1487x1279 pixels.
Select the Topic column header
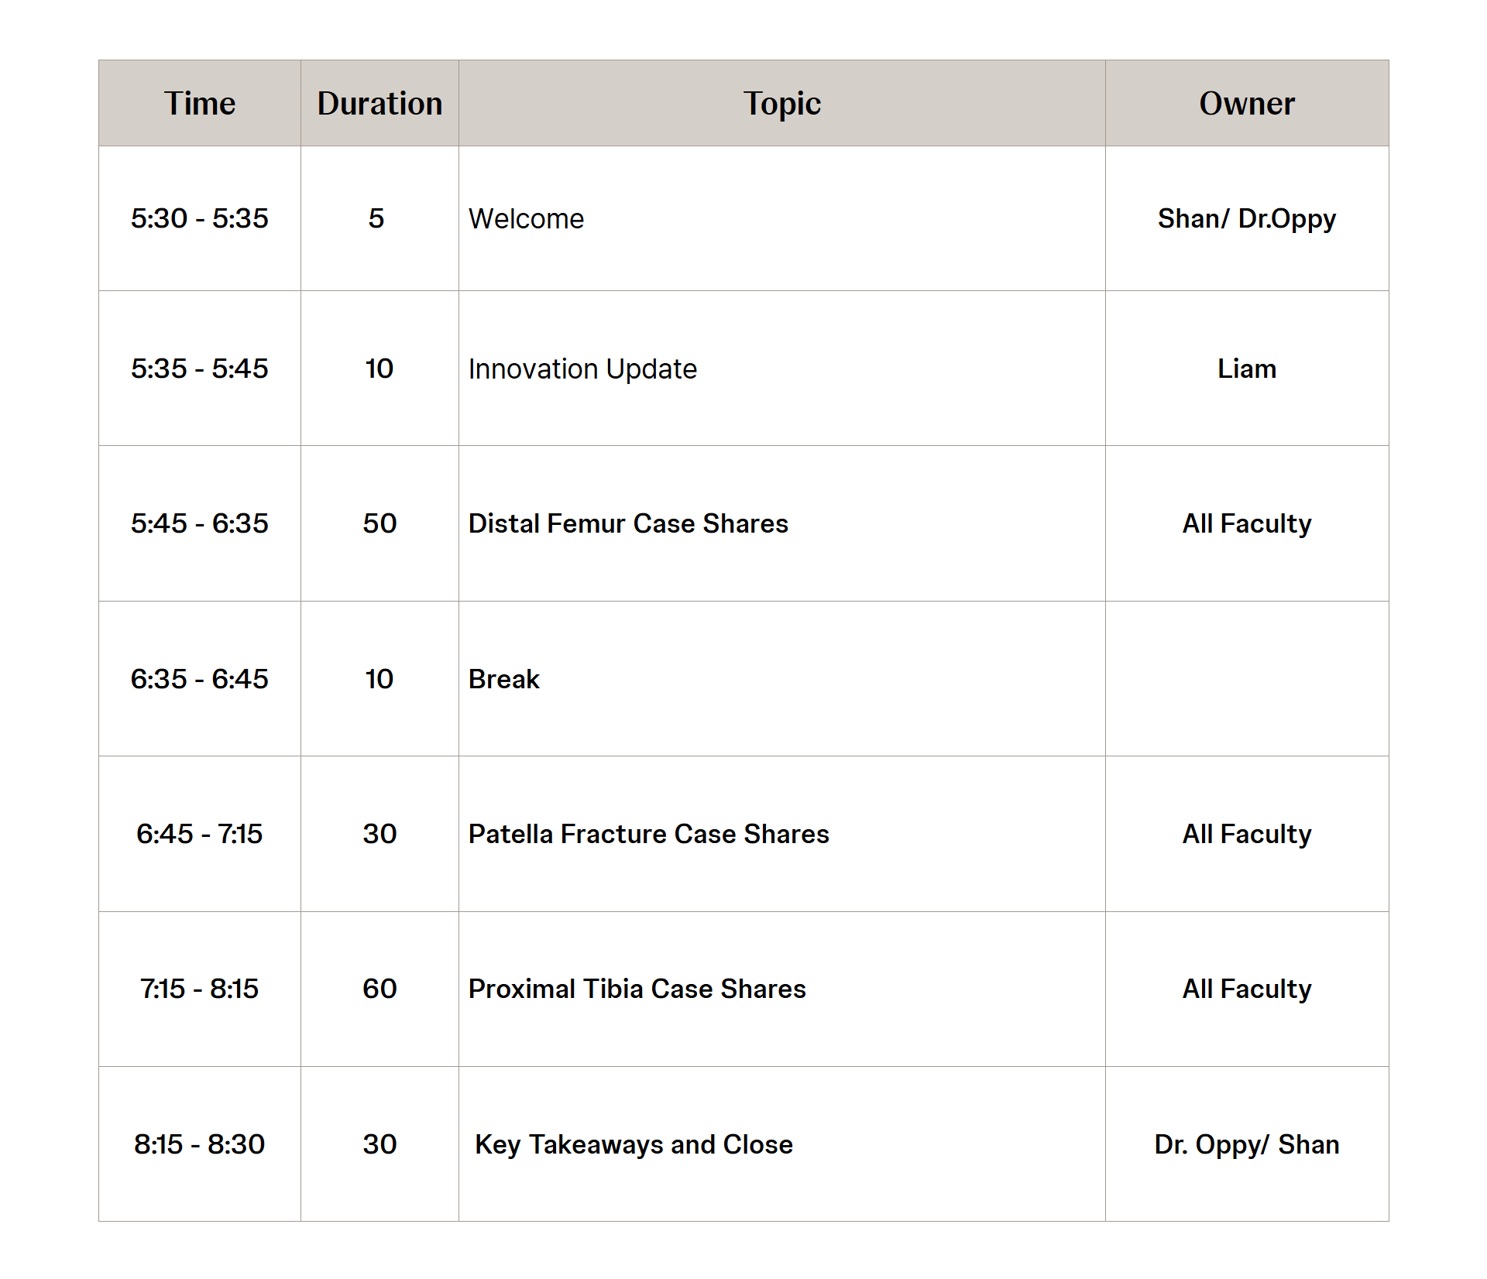tap(781, 104)
